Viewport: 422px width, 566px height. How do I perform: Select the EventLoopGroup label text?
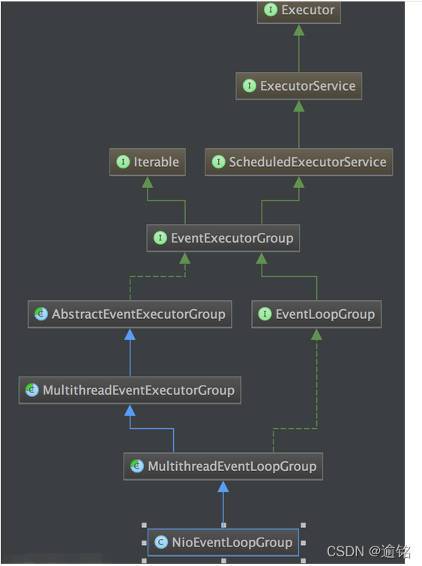325,314
